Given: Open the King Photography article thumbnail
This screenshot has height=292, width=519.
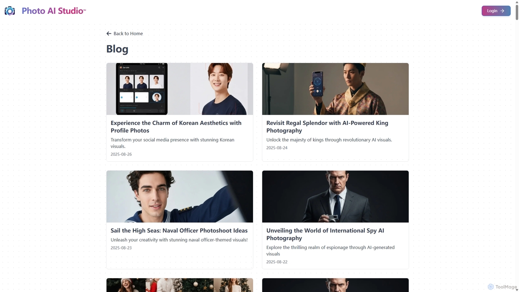Looking at the screenshot, I should point(335,89).
